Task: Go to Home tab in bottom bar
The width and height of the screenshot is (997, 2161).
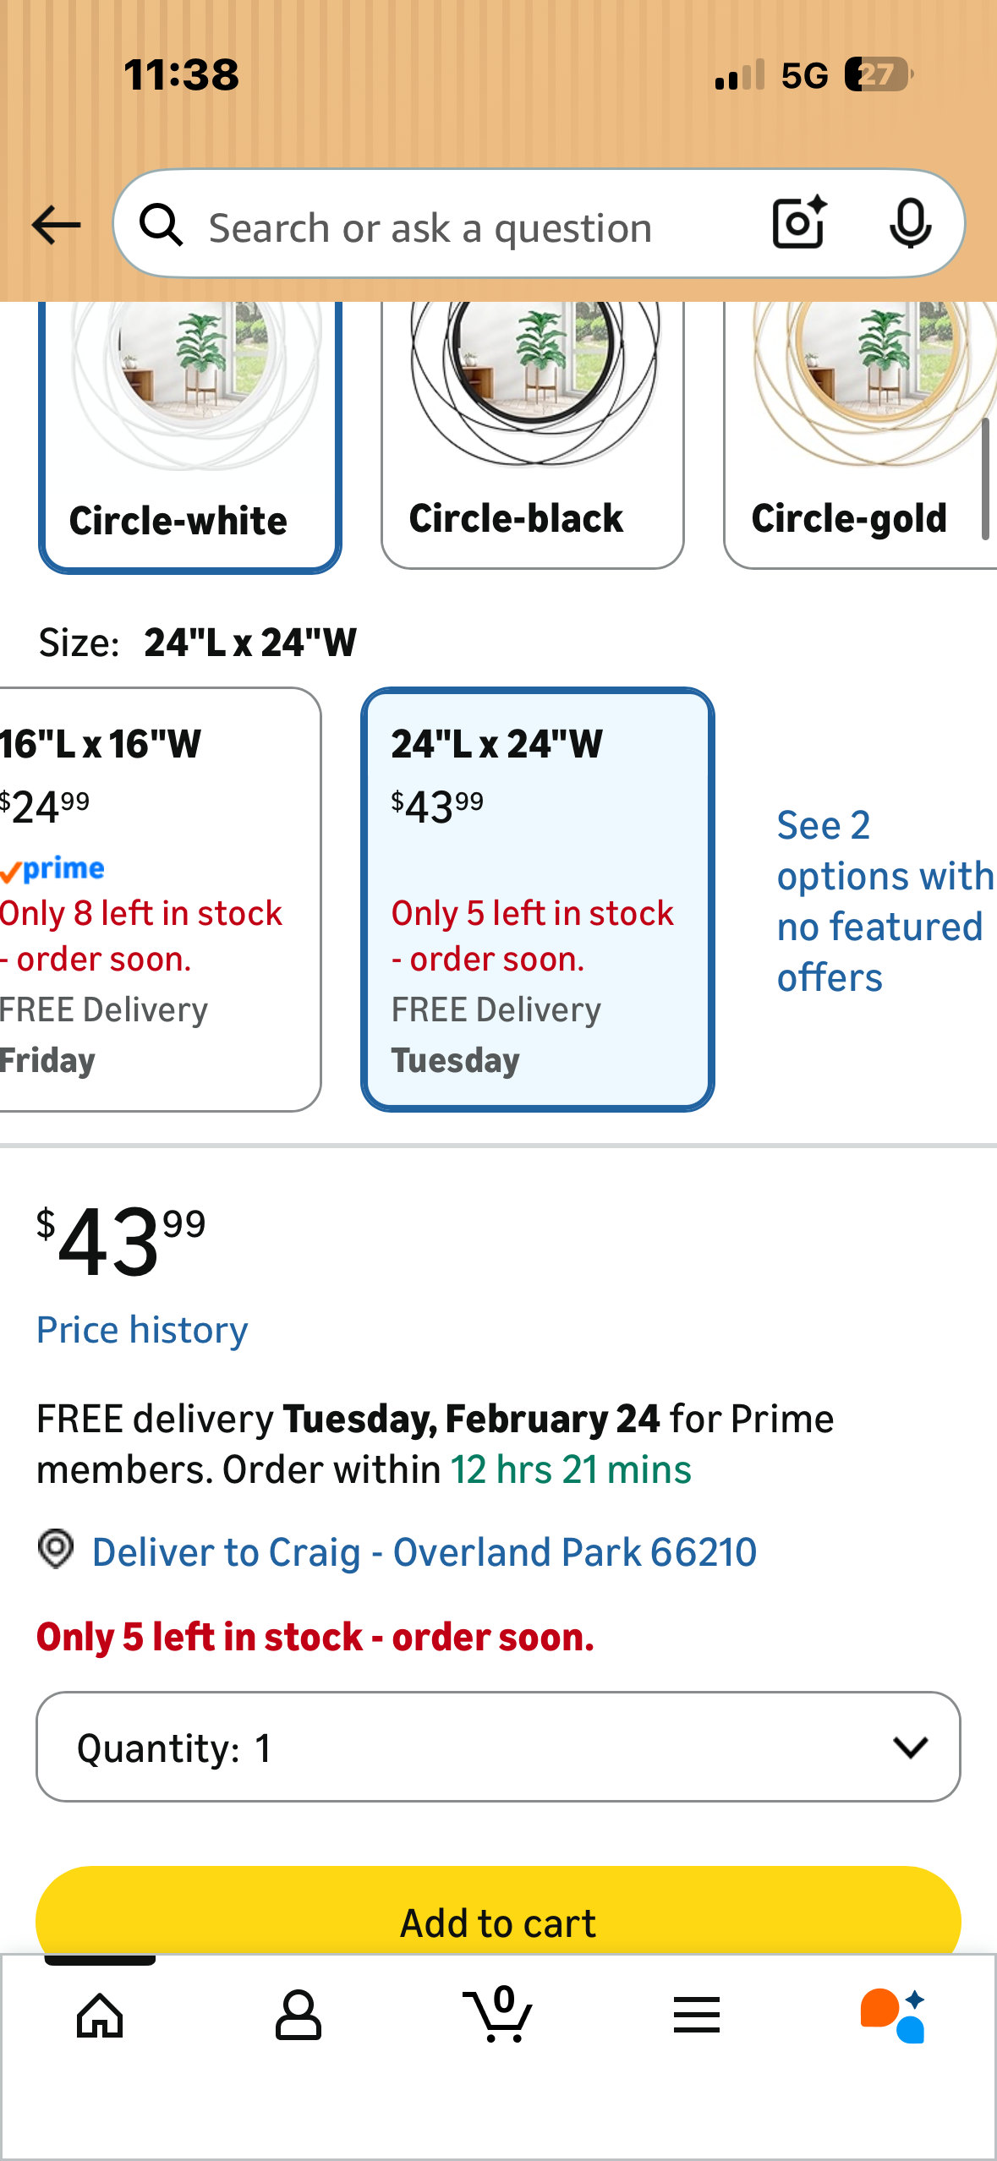Action: pyautogui.click(x=100, y=2016)
